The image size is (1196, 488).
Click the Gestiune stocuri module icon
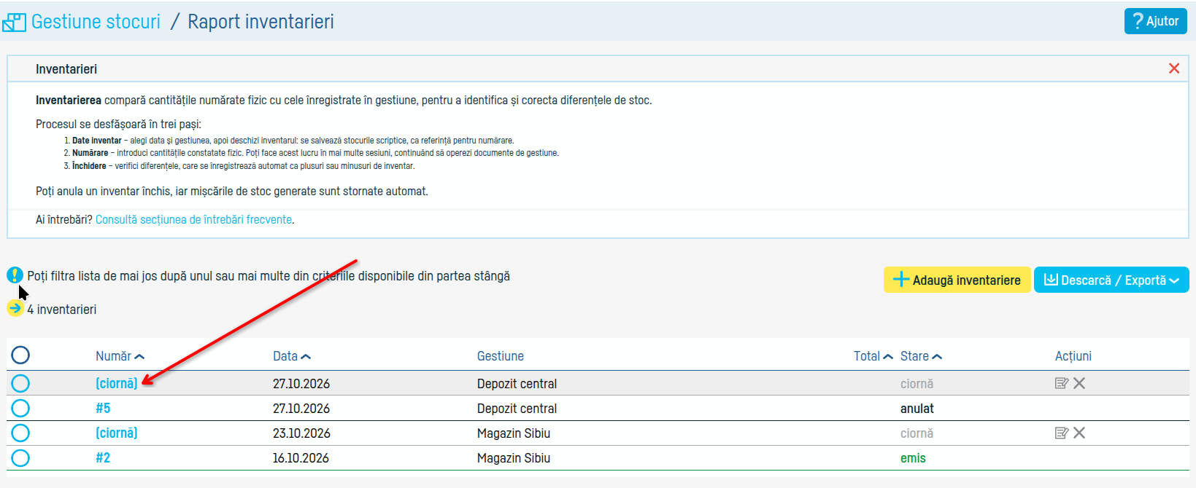14,23
